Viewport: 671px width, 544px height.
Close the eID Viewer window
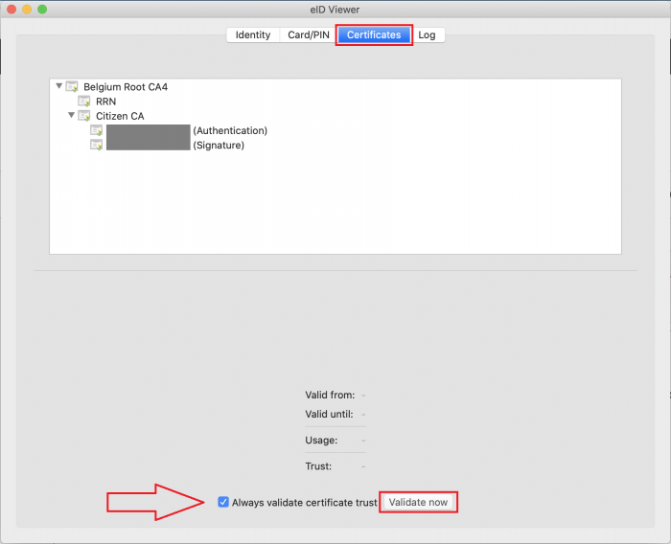point(12,9)
